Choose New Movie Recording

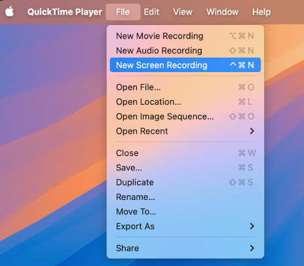(x=185, y=36)
